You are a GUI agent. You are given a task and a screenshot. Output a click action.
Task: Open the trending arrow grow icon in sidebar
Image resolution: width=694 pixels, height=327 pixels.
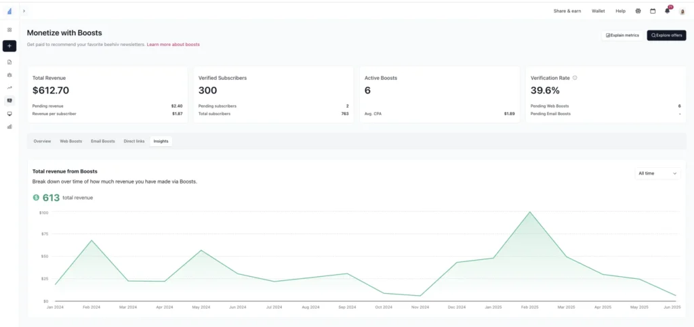pyautogui.click(x=9, y=87)
